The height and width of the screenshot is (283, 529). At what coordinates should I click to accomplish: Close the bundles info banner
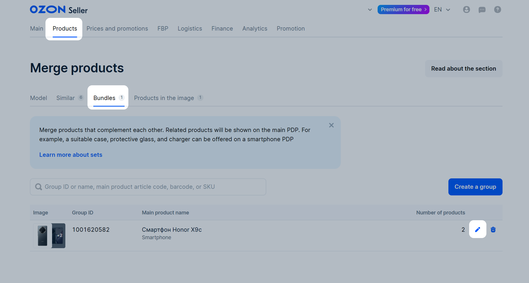coord(331,125)
